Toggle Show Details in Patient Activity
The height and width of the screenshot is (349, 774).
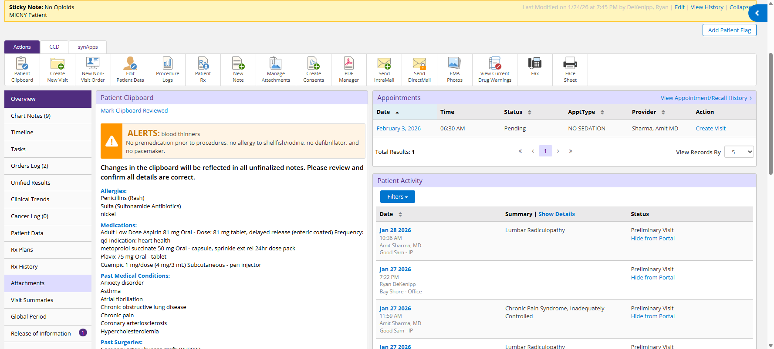tap(556, 214)
